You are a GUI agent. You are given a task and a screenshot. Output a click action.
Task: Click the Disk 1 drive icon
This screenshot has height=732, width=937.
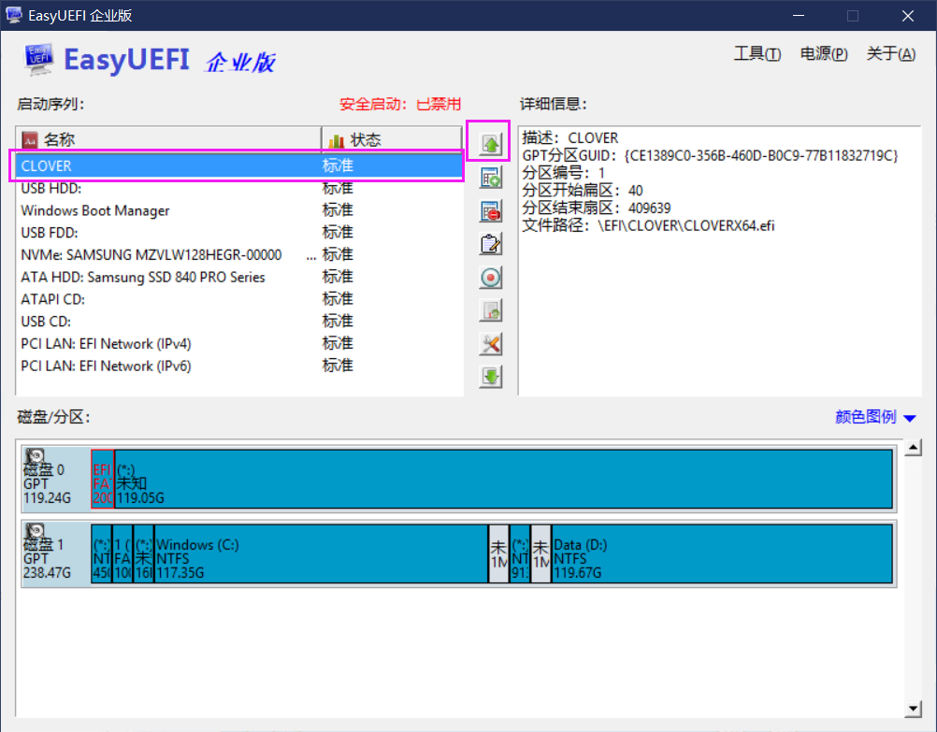[36, 531]
